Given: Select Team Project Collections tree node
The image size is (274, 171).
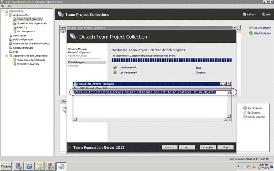Looking at the screenshot, I should (x=30, y=19).
